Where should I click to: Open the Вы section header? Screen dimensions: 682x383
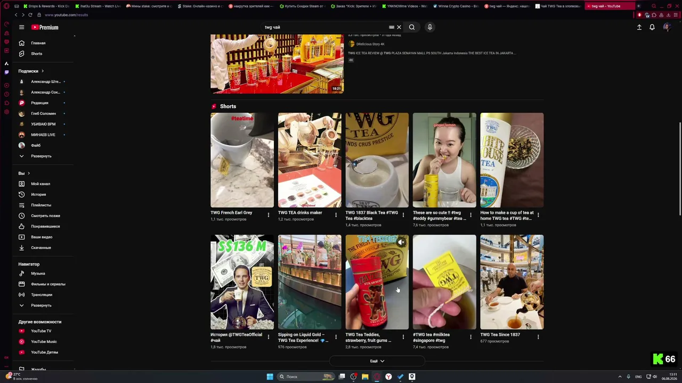tap(24, 173)
